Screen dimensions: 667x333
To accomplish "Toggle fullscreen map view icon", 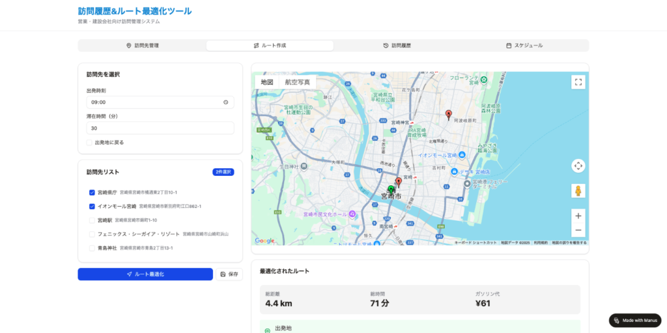I will tap(578, 82).
